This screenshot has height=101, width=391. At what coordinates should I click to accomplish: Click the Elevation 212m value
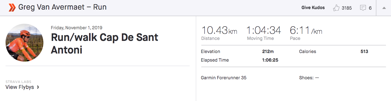pyautogui.click(x=268, y=52)
